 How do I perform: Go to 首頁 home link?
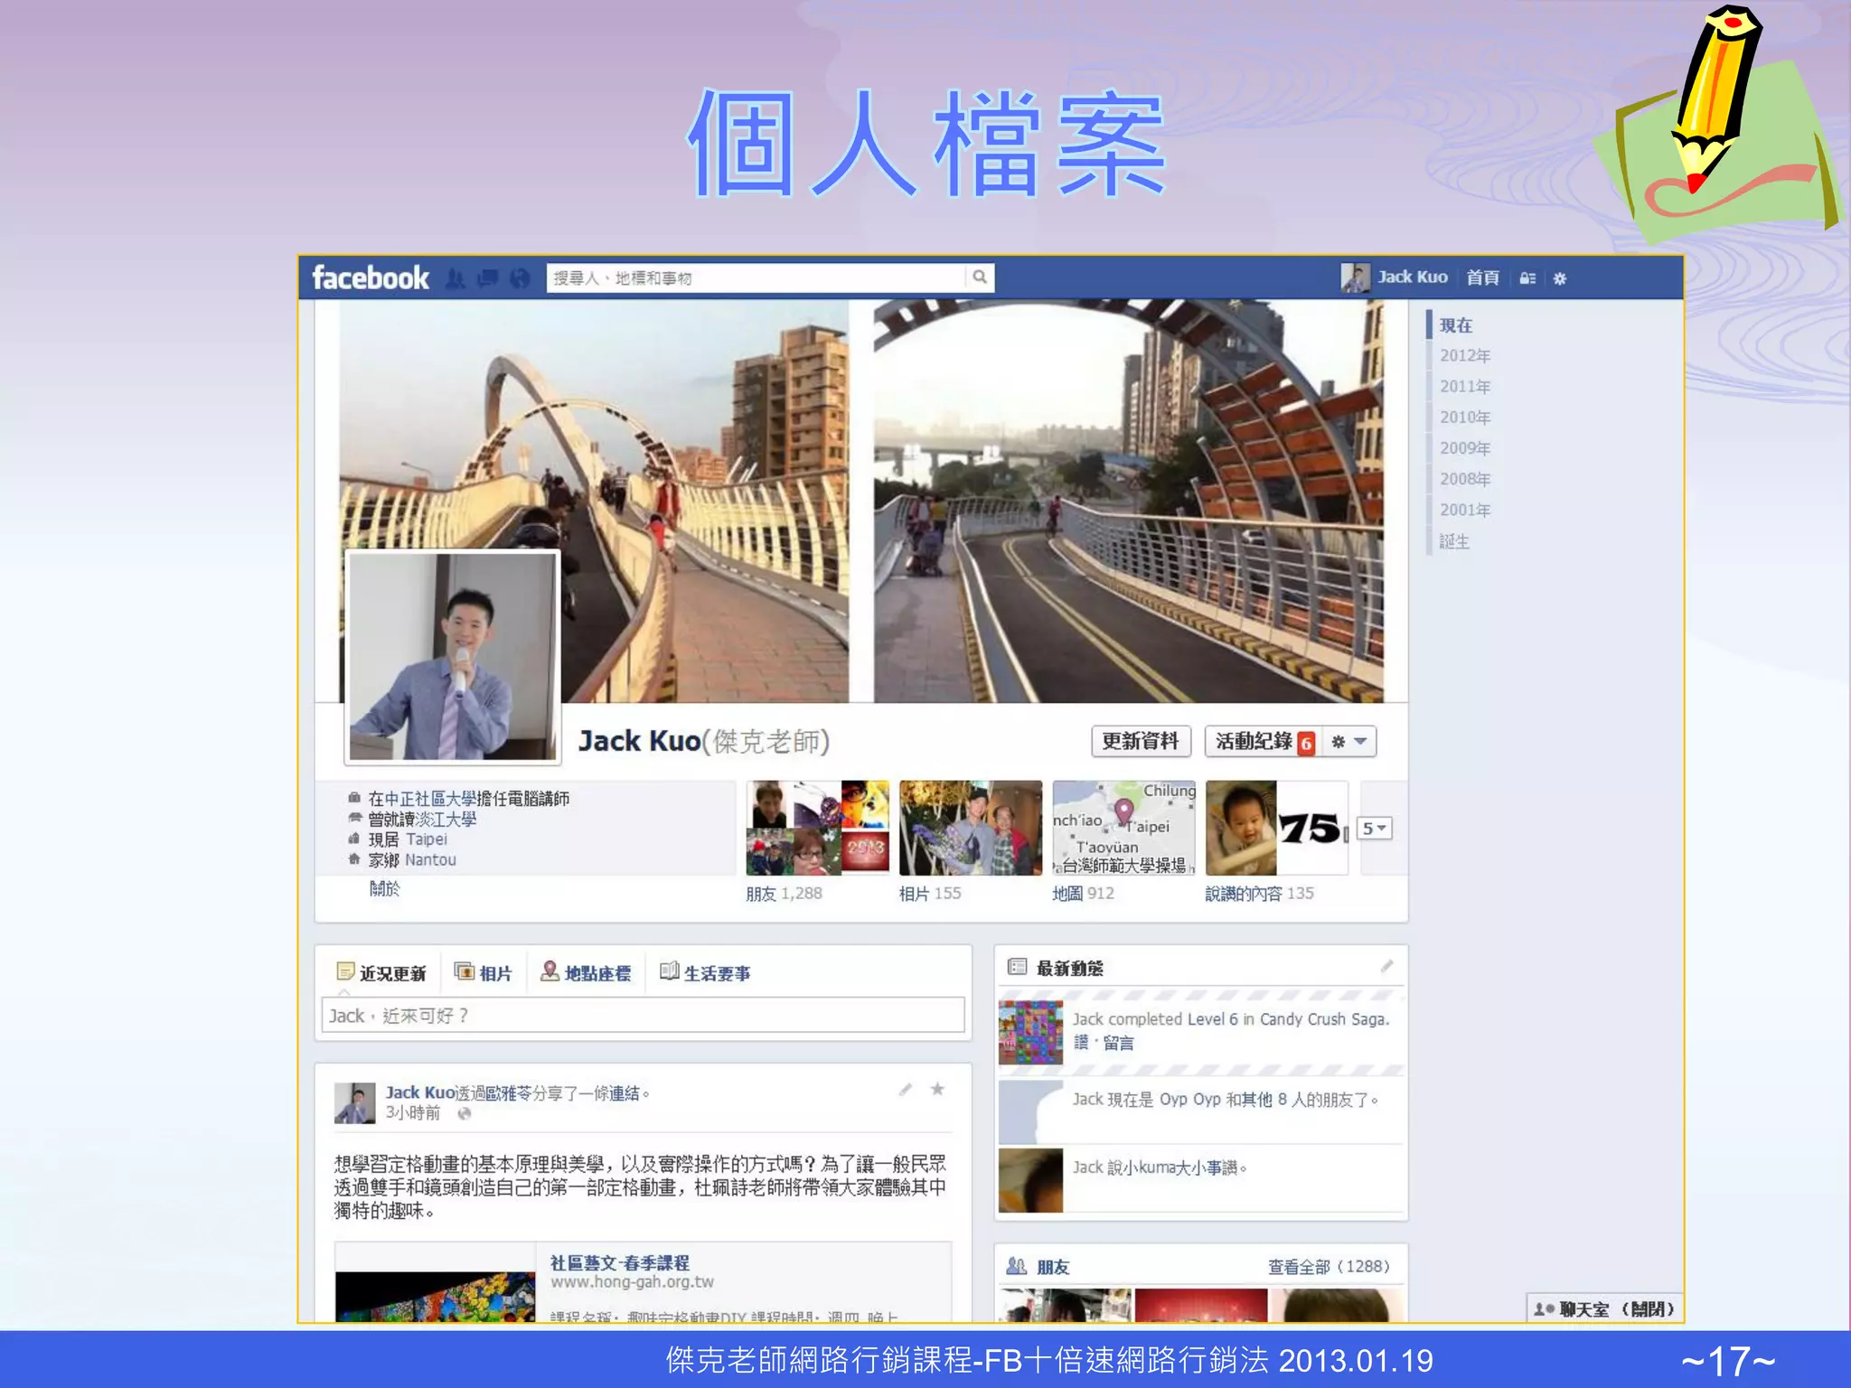click(x=1482, y=277)
